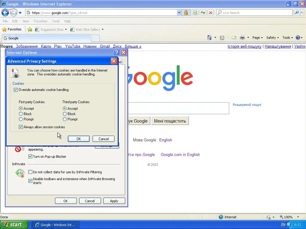Stop loading with the red X icon

211,13
